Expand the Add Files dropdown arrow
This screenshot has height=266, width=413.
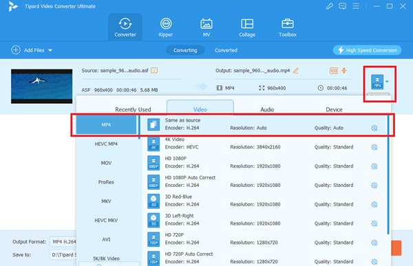[50, 50]
